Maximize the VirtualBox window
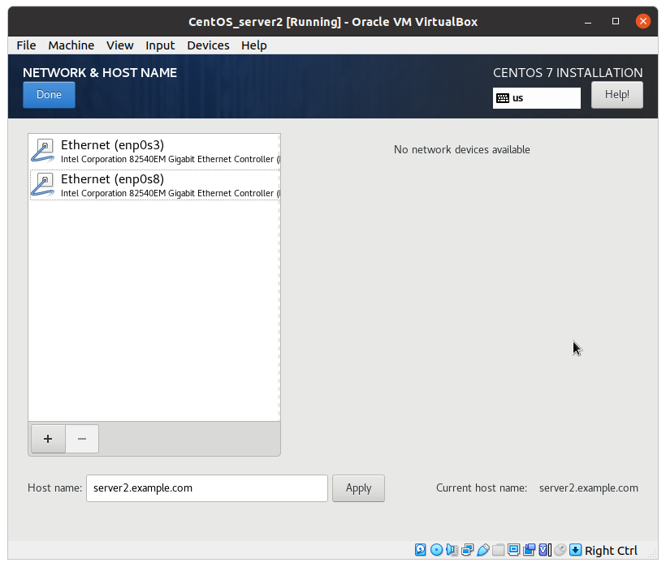The image size is (666, 567). point(616,21)
